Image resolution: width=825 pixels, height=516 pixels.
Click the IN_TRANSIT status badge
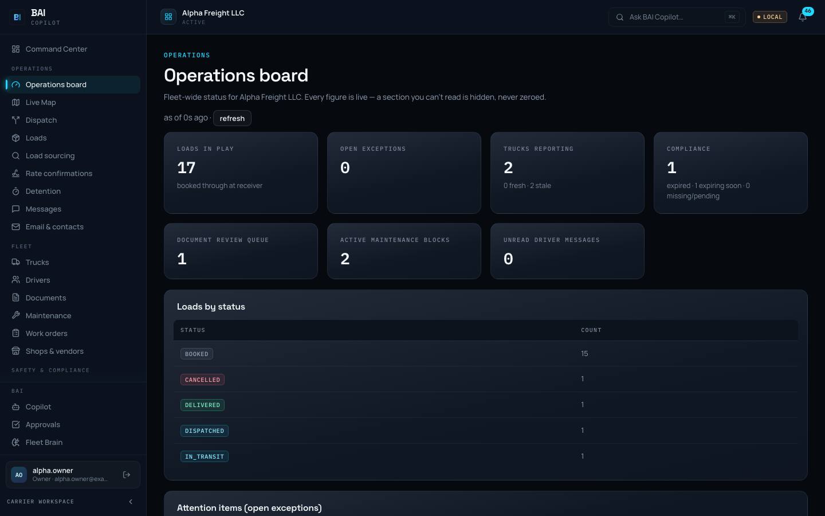coord(205,456)
